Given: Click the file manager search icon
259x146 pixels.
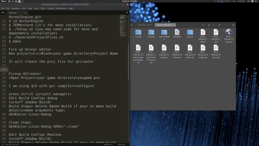Looking at the screenshot, I should (x=203, y=25).
